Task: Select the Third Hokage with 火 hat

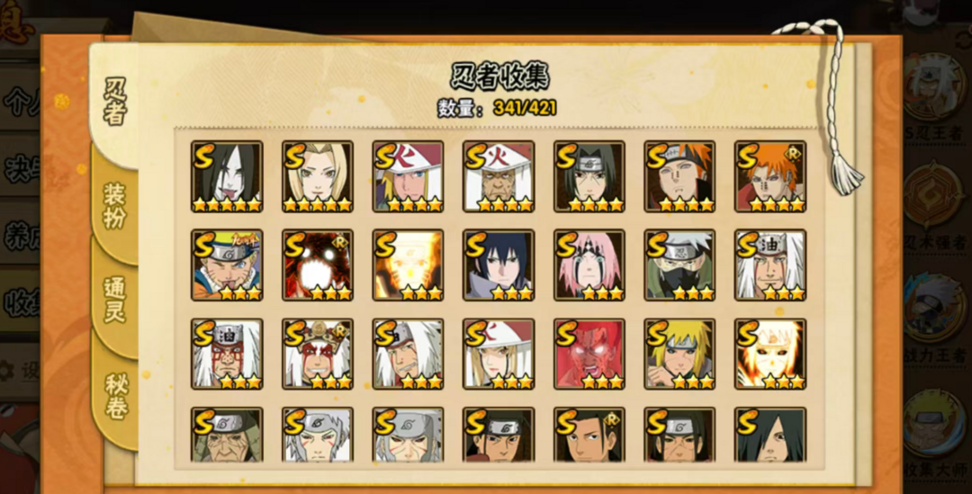Action: point(499,176)
